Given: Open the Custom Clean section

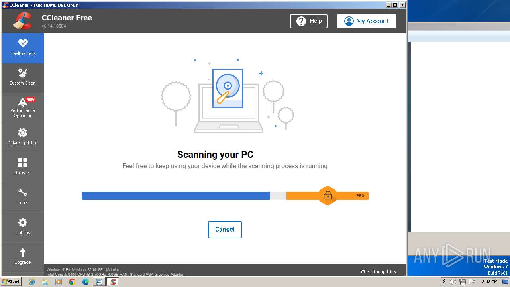Looking at the screenshot, I should [x=23, y=78].
